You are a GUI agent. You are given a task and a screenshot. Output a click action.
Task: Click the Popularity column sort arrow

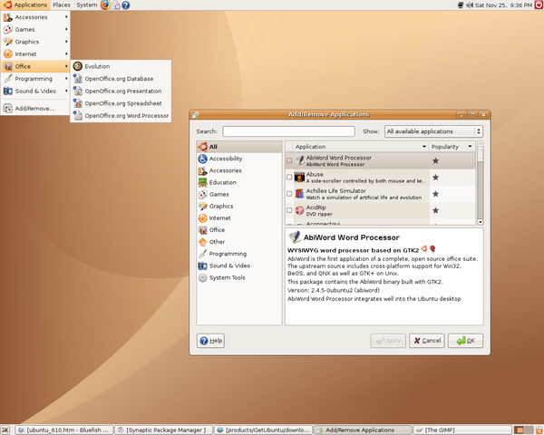tap(470, 147)
